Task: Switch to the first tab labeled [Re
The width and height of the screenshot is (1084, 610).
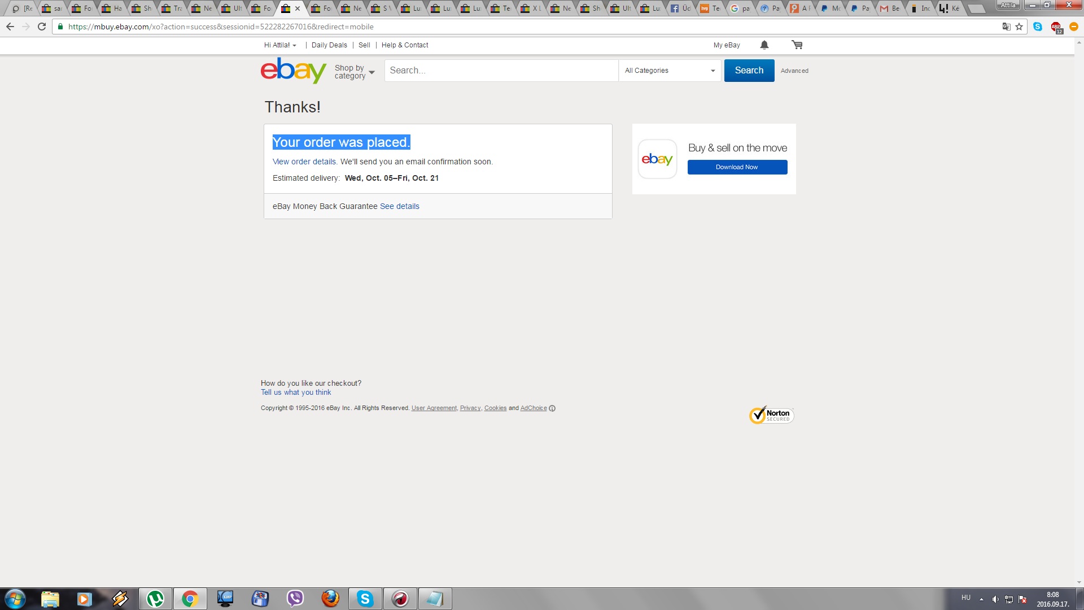Action: [23, 8]
